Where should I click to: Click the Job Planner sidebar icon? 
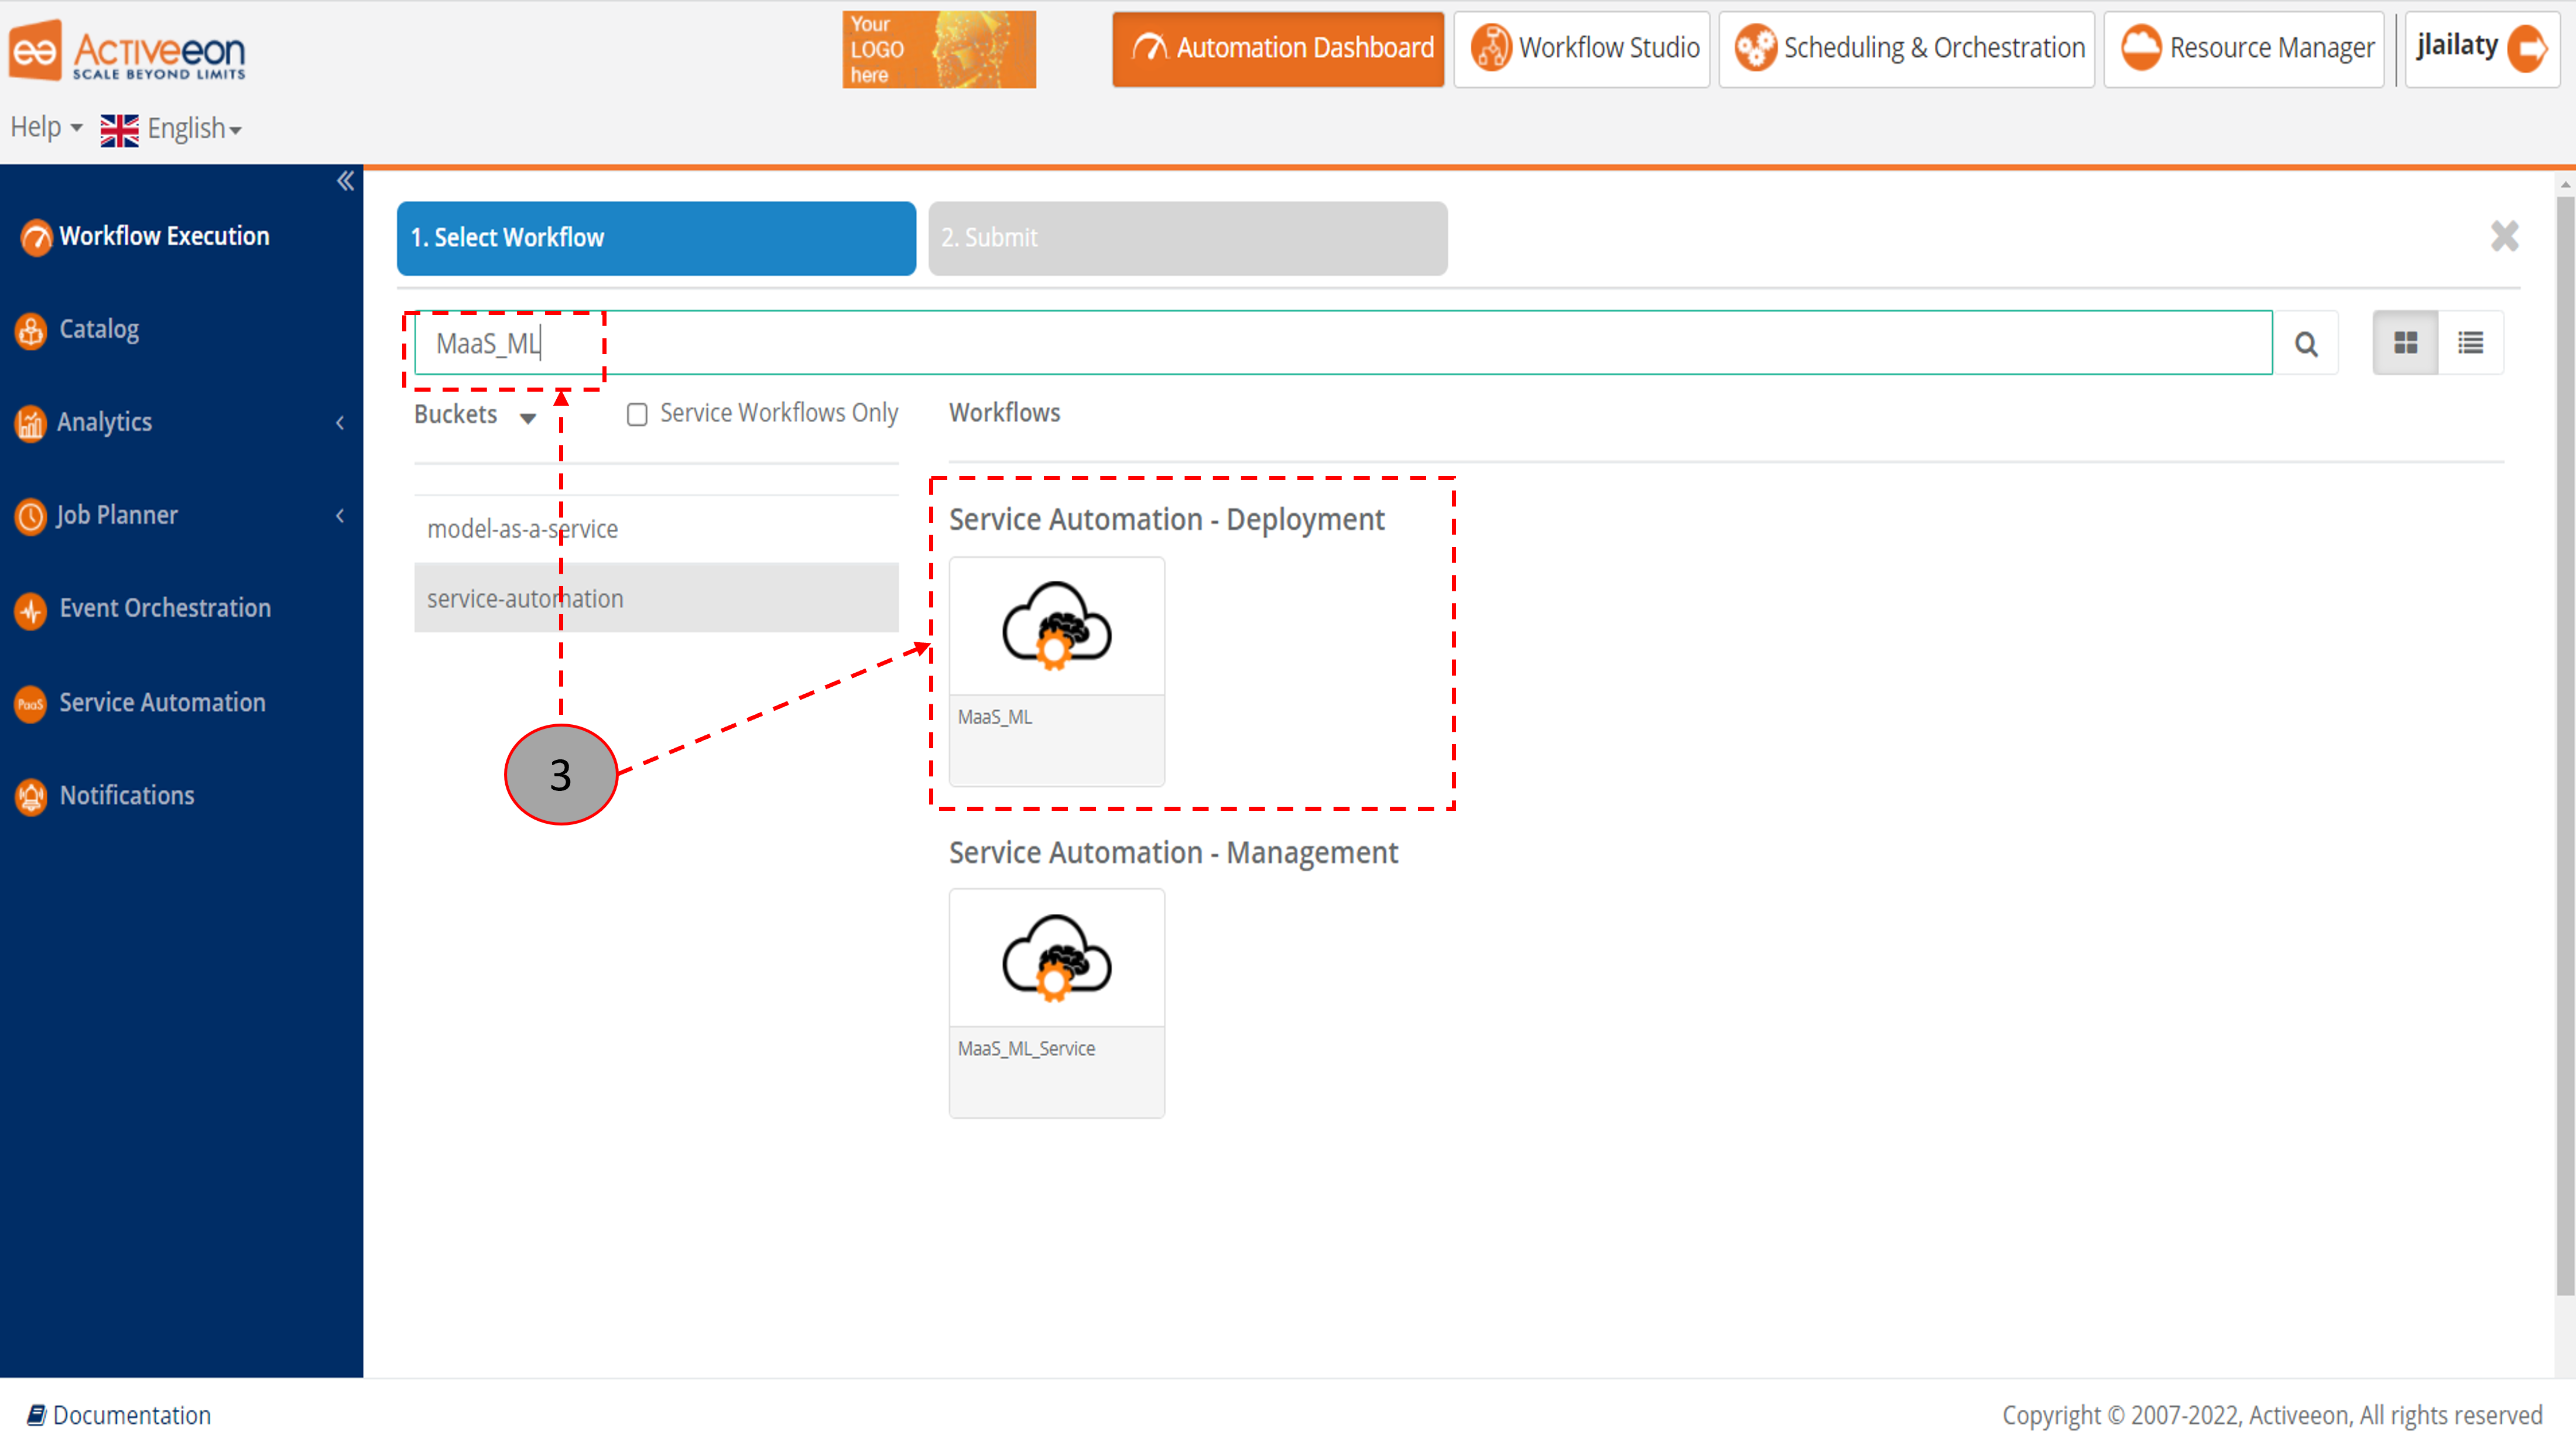pyautogui.click(x=32, y=515)
